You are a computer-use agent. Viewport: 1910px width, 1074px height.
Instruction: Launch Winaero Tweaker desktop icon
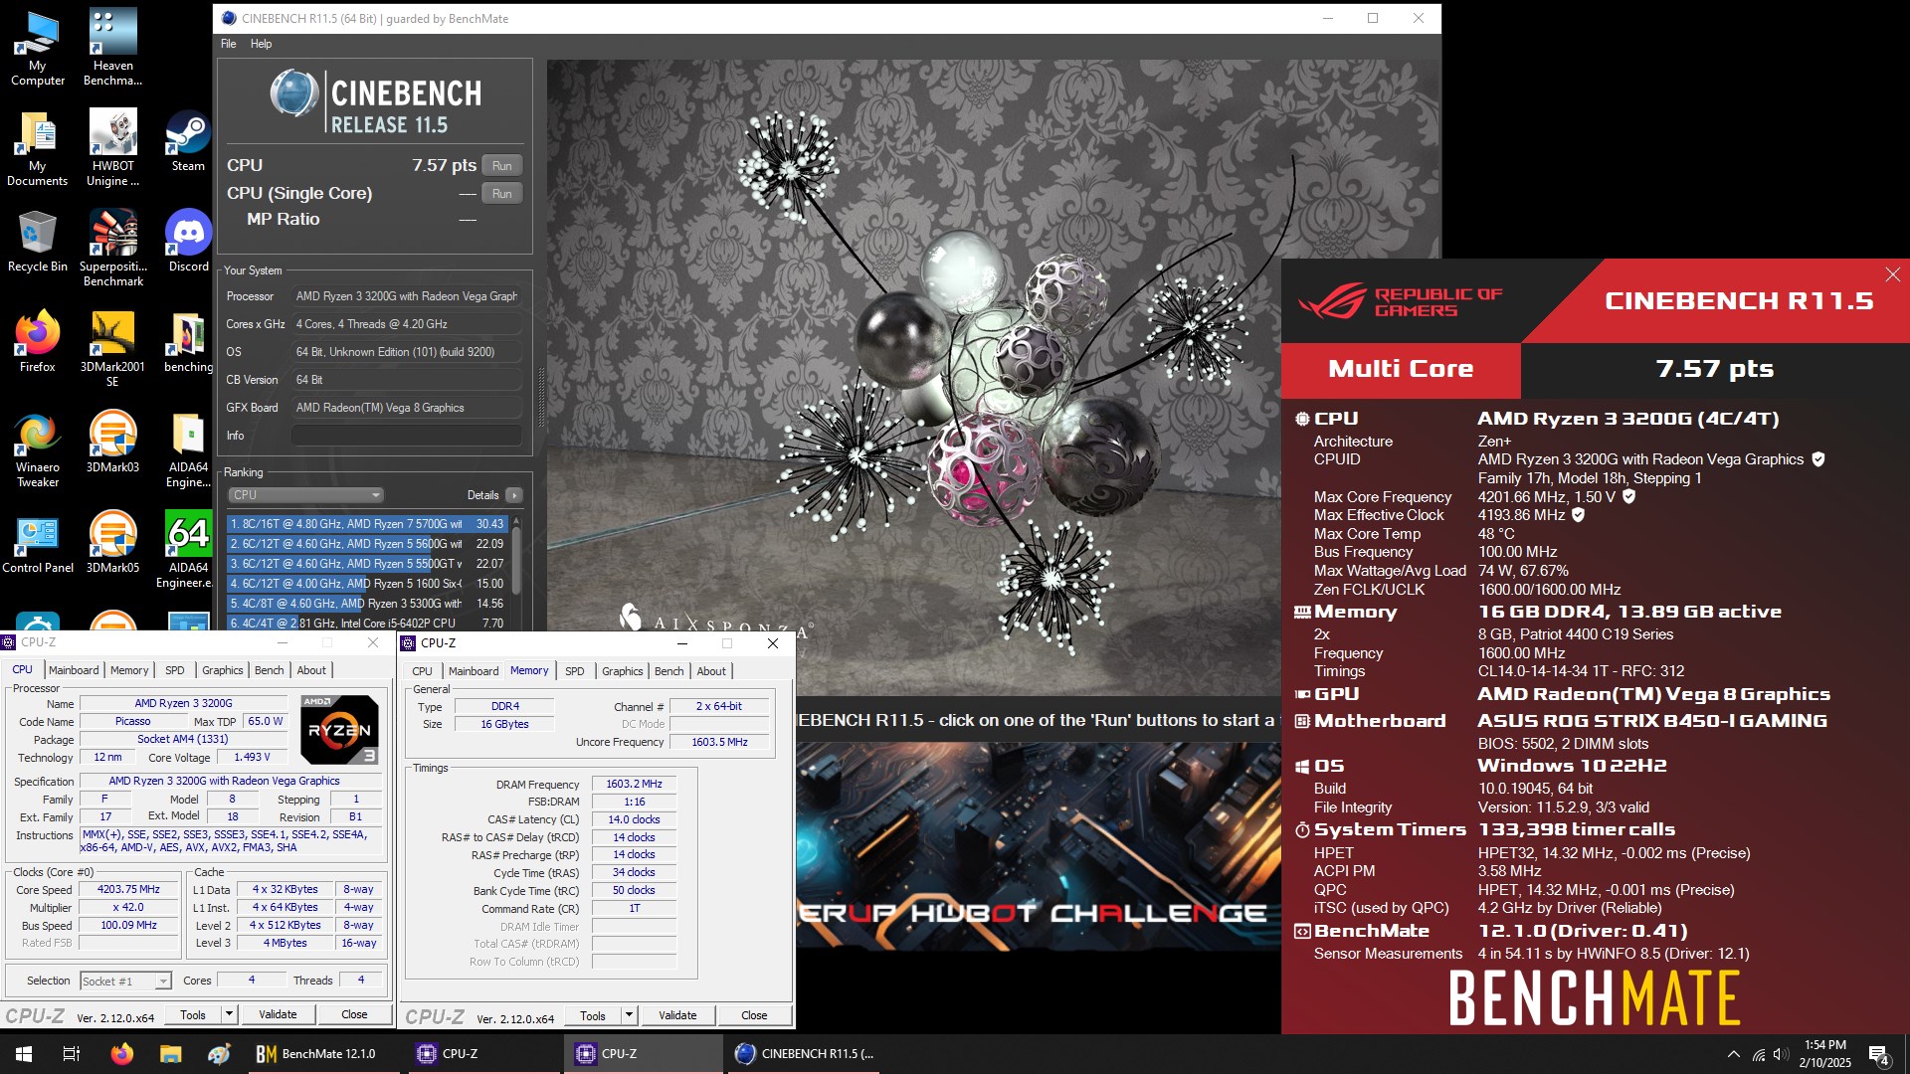point(38,449)
